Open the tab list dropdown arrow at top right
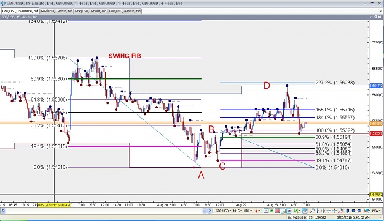The image size is (384, 221). pyautogui.click(x=380, y=11)
